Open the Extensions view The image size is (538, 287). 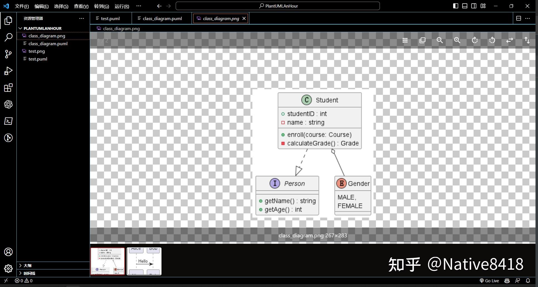tap(8, 88)
